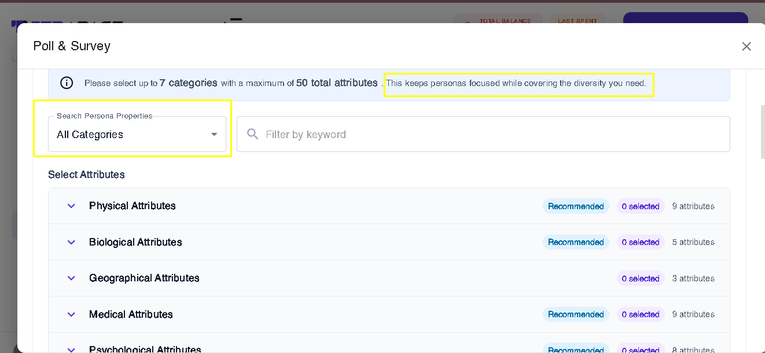The image size is (765, 353).
Task: Click the Geographical Attributes row title
Action: pyautogui.click(x=144, y=278)
